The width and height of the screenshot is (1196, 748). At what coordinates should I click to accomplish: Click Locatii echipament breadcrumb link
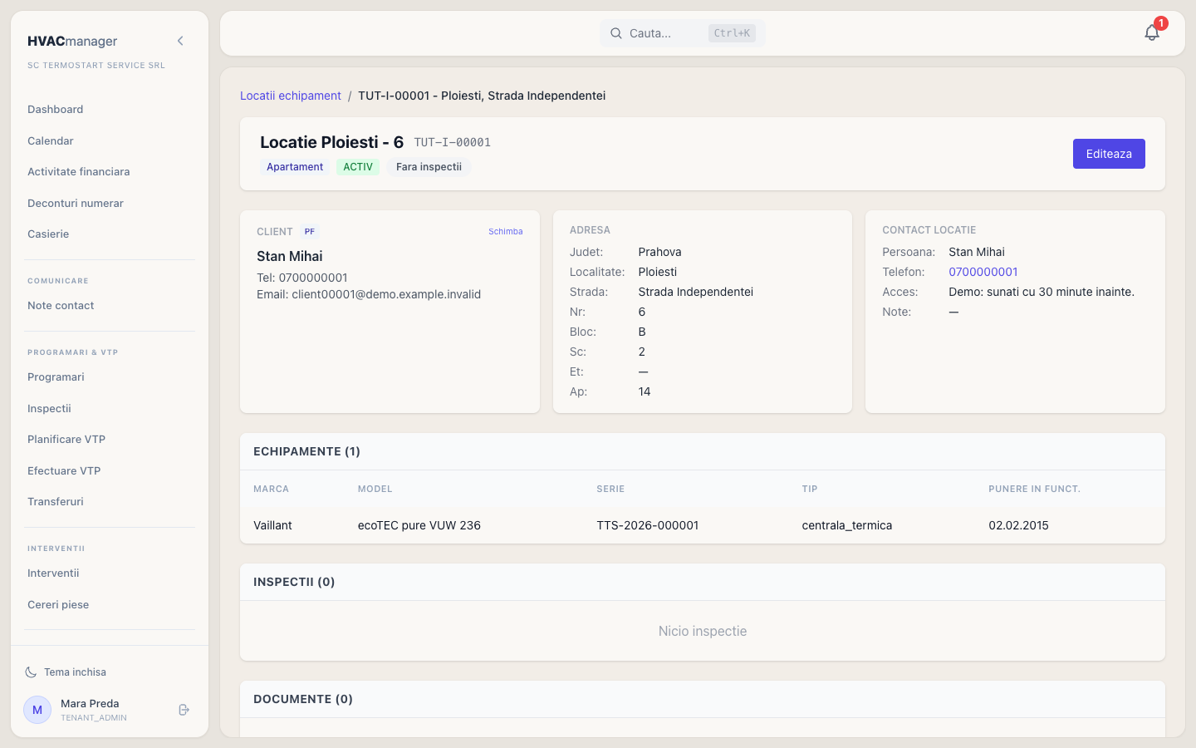(291, 96)
